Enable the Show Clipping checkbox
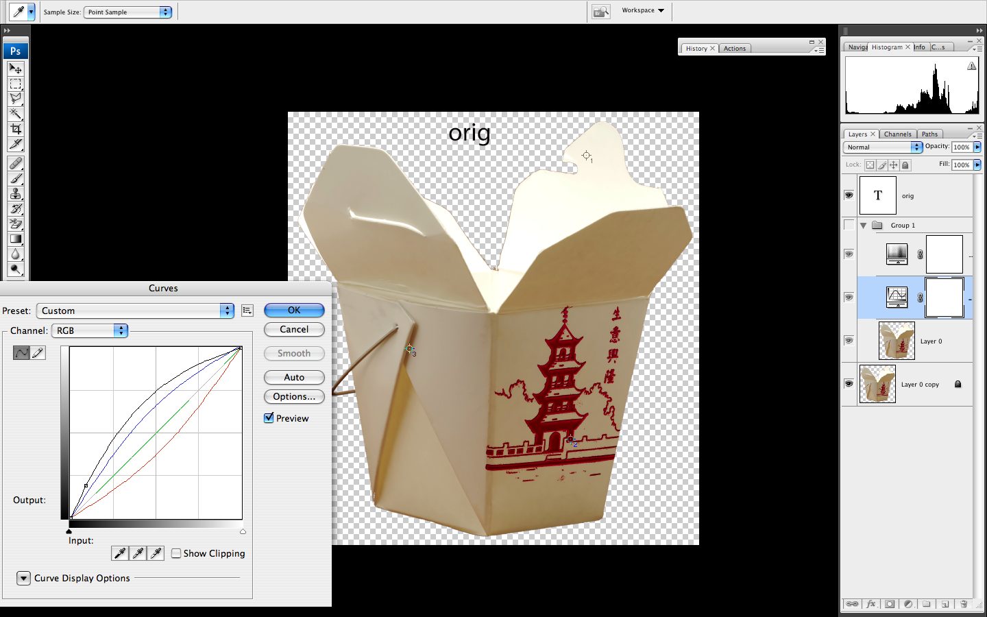 click(177, 553)
